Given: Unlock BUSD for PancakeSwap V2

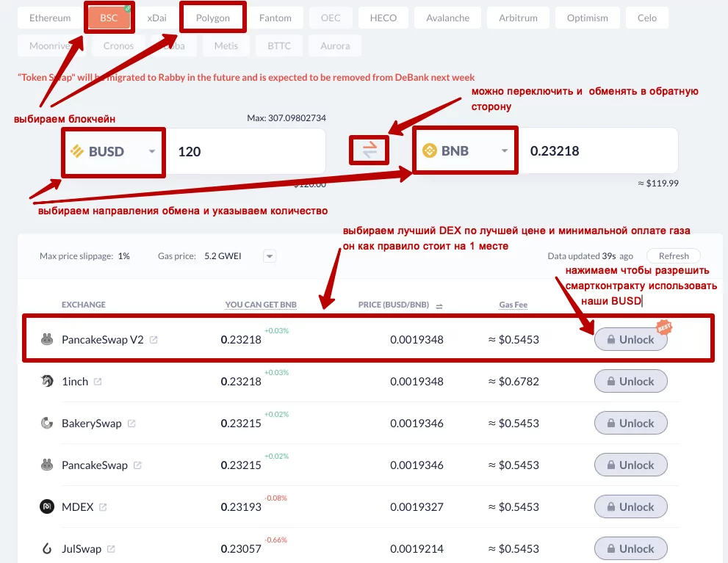Looking at the screenshot, I should click(x=631, y=339).
